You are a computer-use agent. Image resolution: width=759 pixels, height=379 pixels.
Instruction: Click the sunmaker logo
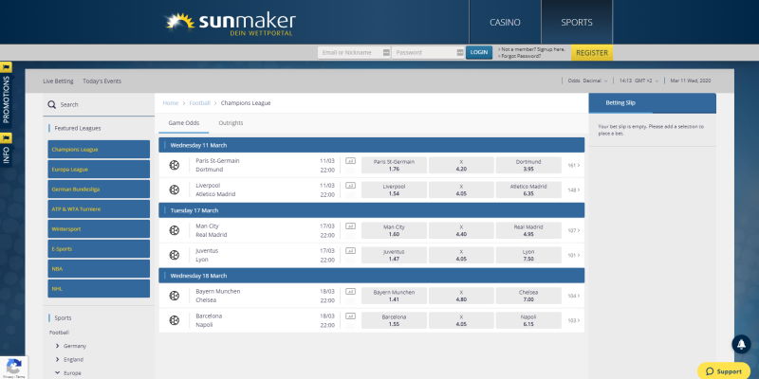(x=231, y=23)
